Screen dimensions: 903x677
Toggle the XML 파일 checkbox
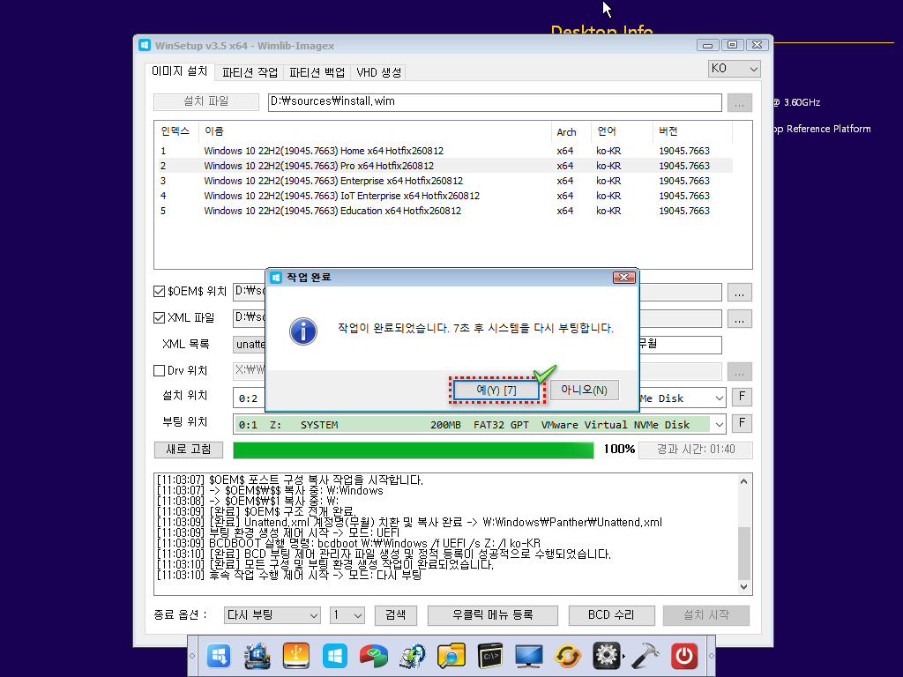(159, 317)
